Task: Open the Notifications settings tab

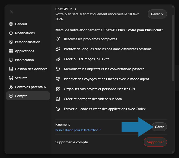Action: (28, 33)
